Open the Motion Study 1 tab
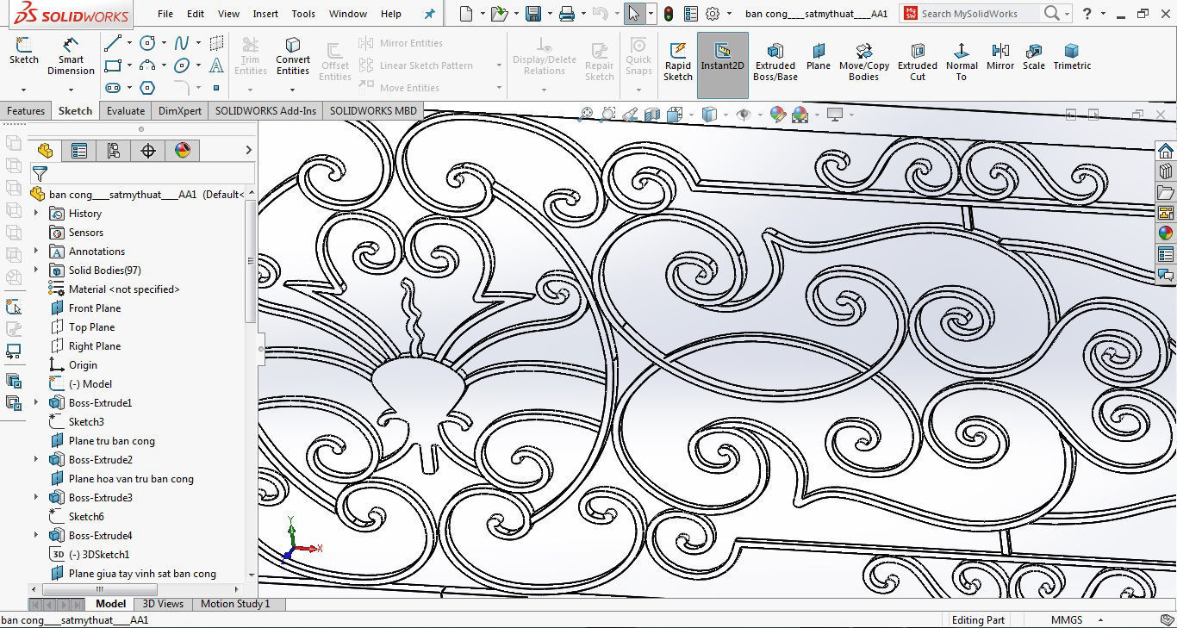The height and width of the screenshot is (628, 1177). pos(235,604)
